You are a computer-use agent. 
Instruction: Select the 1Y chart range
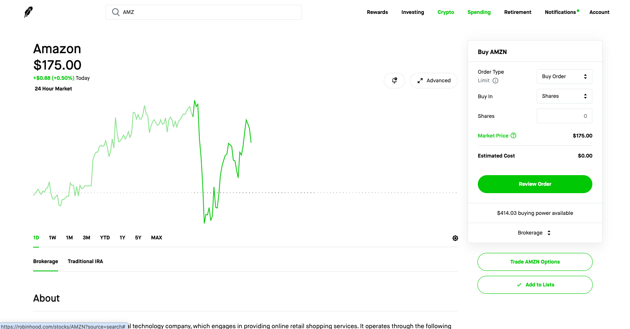pyautogui.click(x=122, y=238)
